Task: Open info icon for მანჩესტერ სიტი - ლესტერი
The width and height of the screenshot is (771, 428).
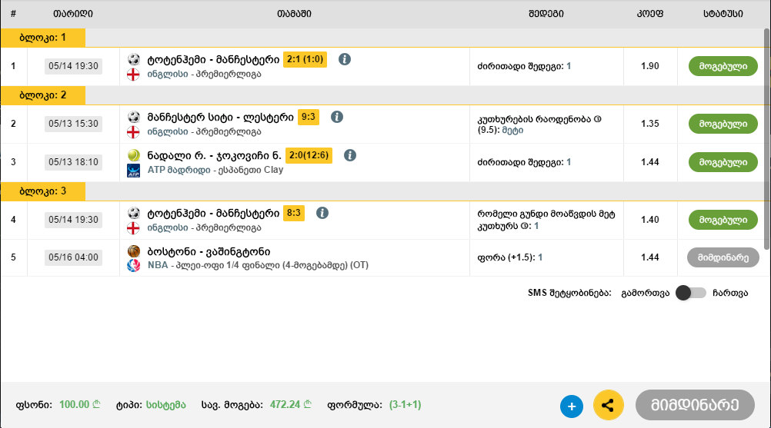Action: (x=337, y=117)
